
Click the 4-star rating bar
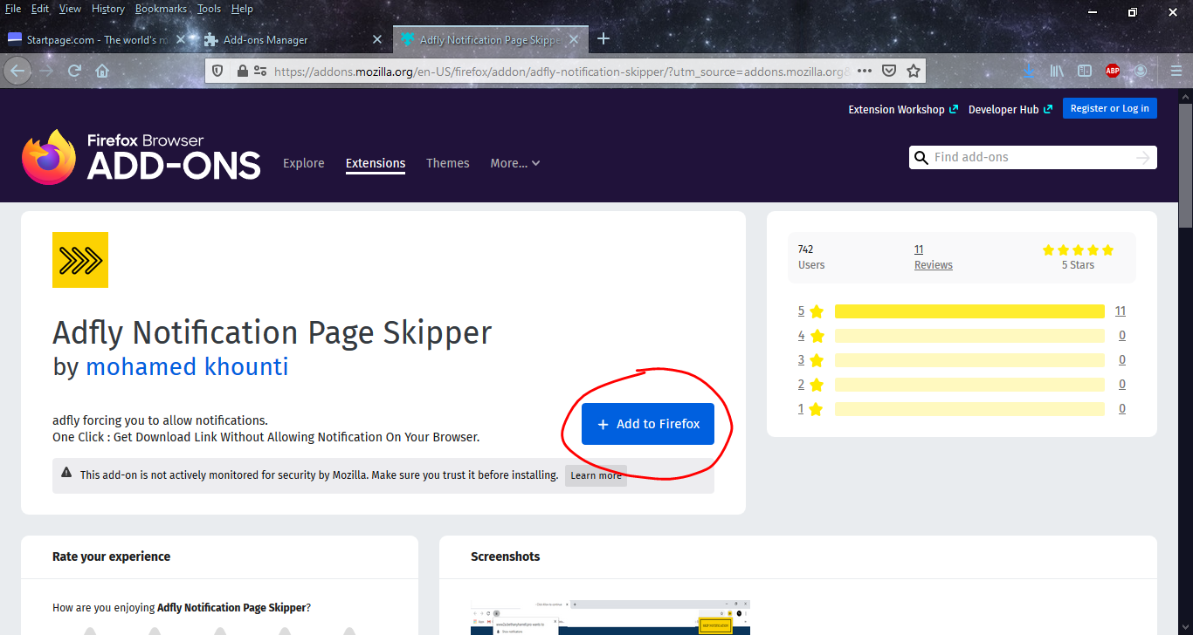coord(969,336)
